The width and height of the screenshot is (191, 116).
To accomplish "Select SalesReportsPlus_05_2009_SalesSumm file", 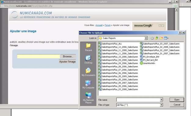I will (x=118, y=76).
